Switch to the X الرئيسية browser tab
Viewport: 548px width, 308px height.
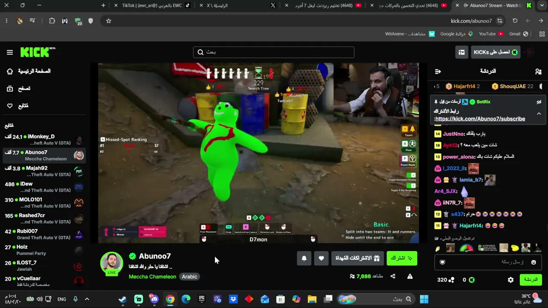tap(239, 6)
